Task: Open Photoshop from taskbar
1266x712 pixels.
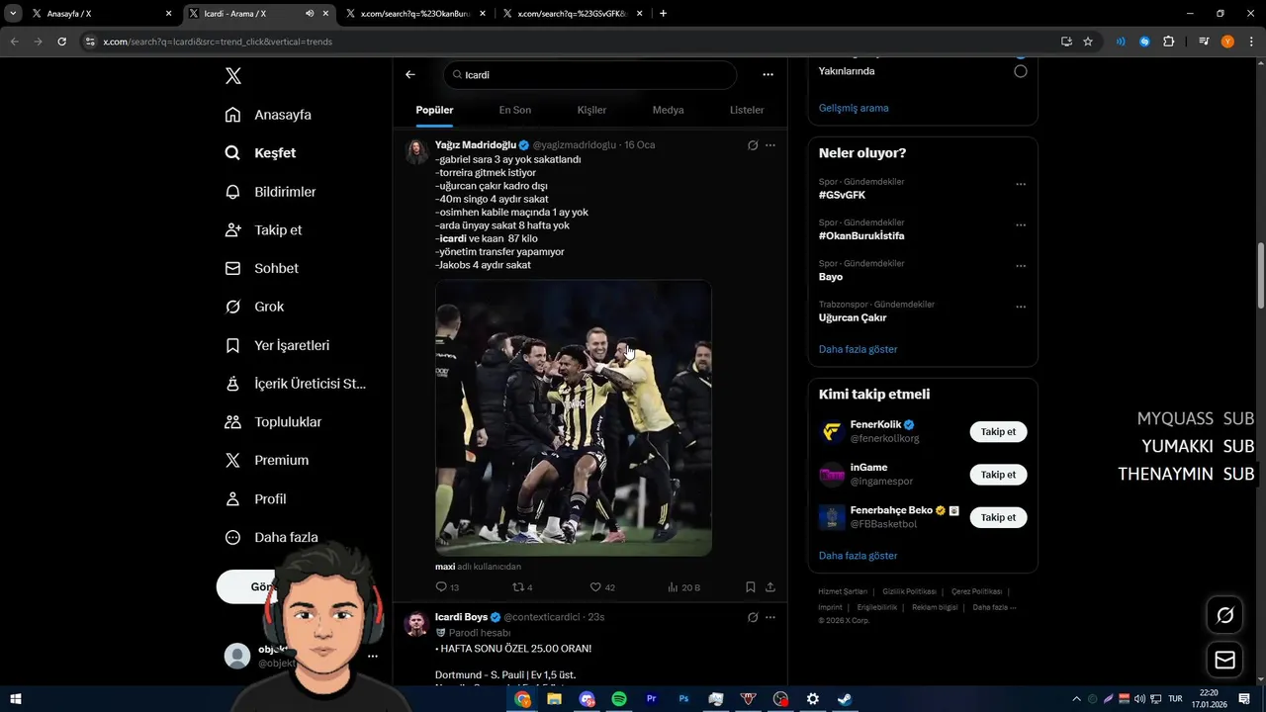Action: pos(683,699)
